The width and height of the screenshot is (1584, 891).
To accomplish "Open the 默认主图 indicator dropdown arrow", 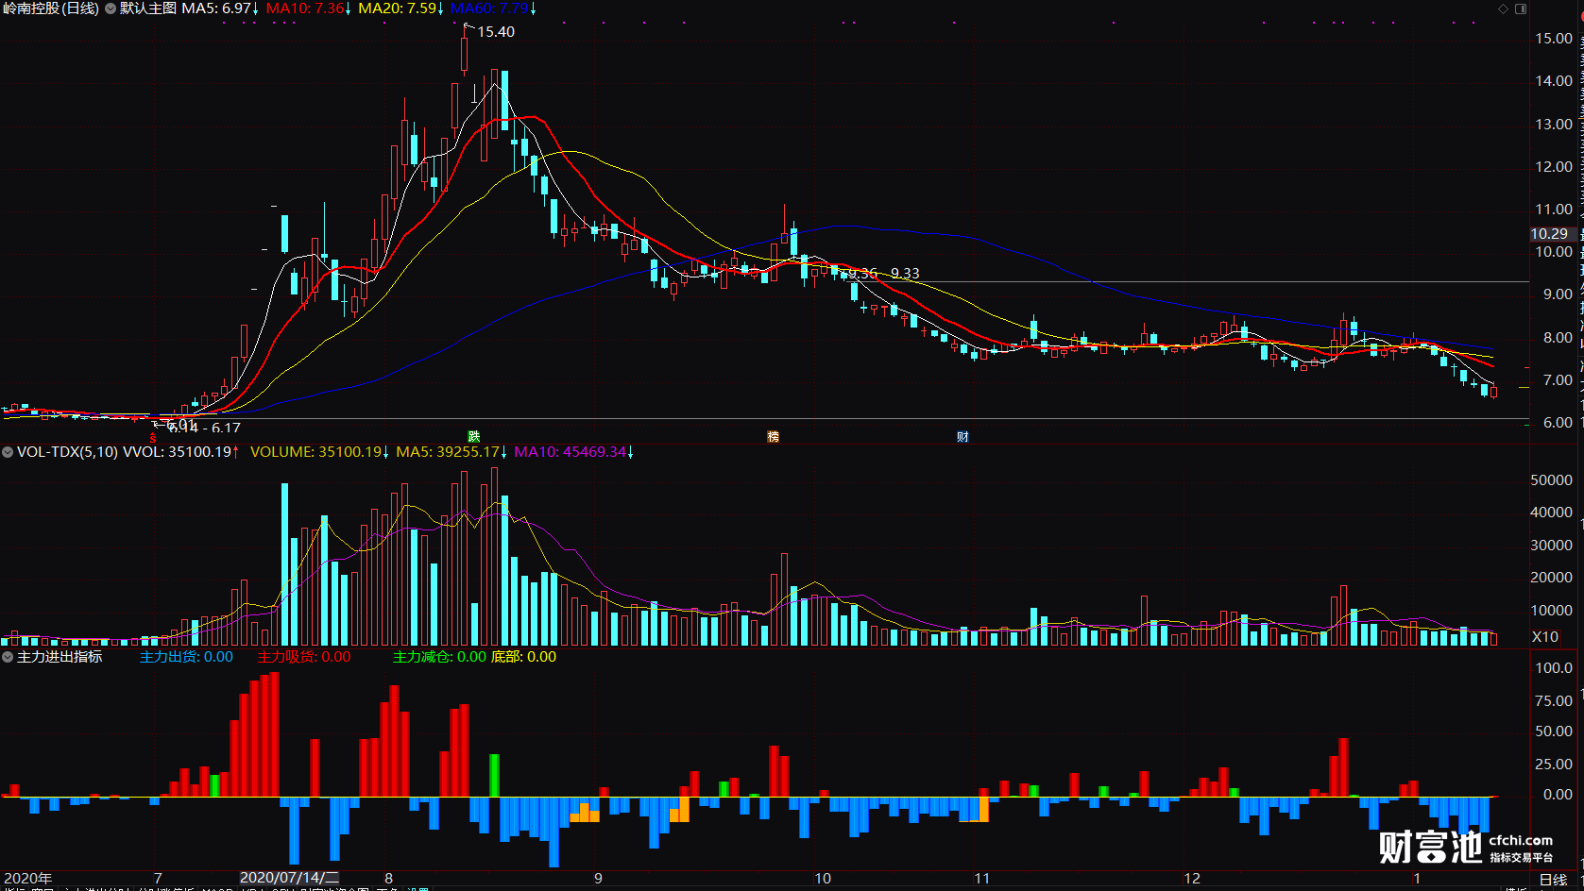I will pyautogui.click(x=111, y=8).
